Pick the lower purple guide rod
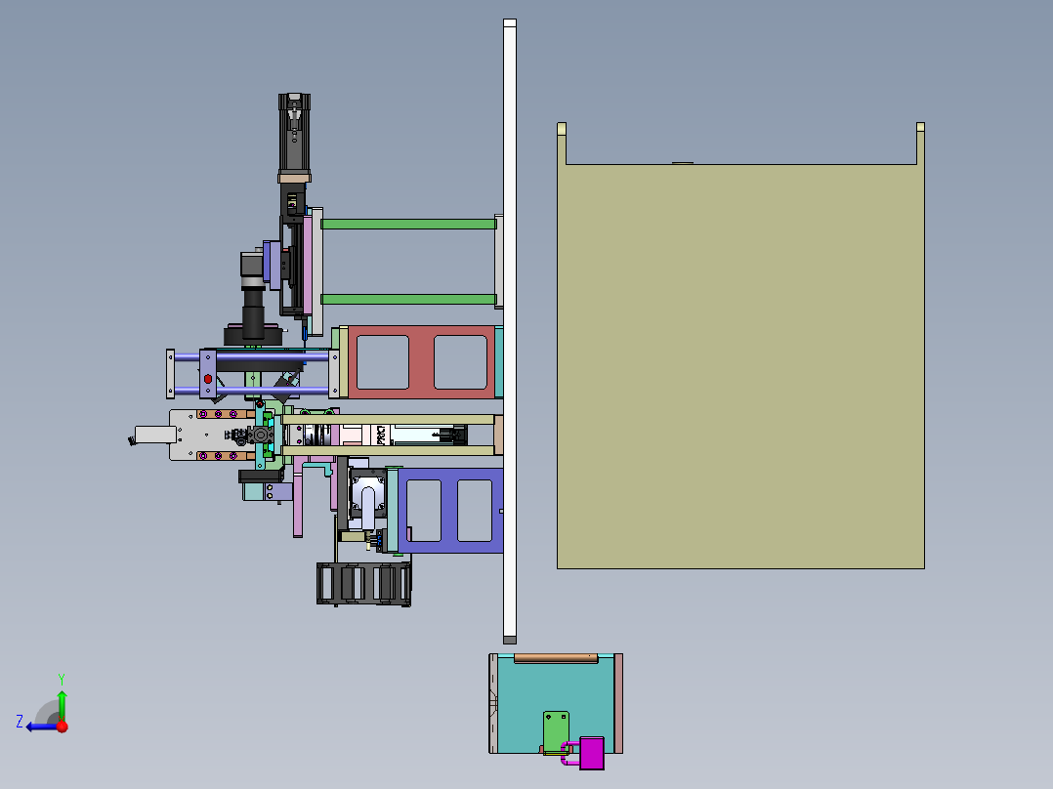The height and width of the screenshot is (789, 1053). coord(252,391)
